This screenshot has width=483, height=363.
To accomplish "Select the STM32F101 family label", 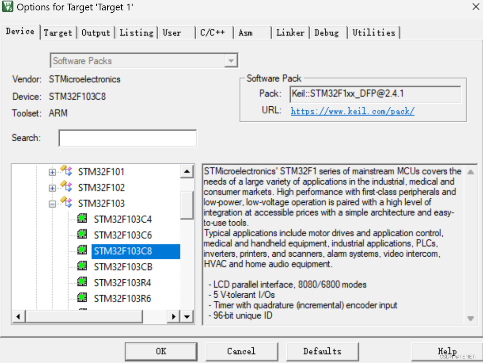I will pyautogui.click(x=101, y=172).
